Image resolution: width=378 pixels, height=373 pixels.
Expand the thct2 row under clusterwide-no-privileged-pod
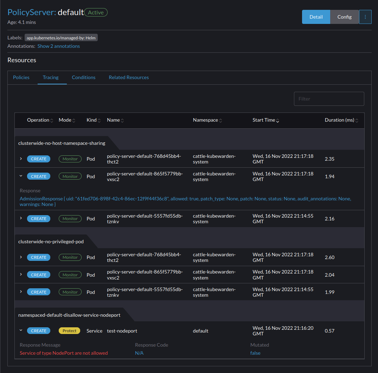pyautogui.click(x=21, y=257)
